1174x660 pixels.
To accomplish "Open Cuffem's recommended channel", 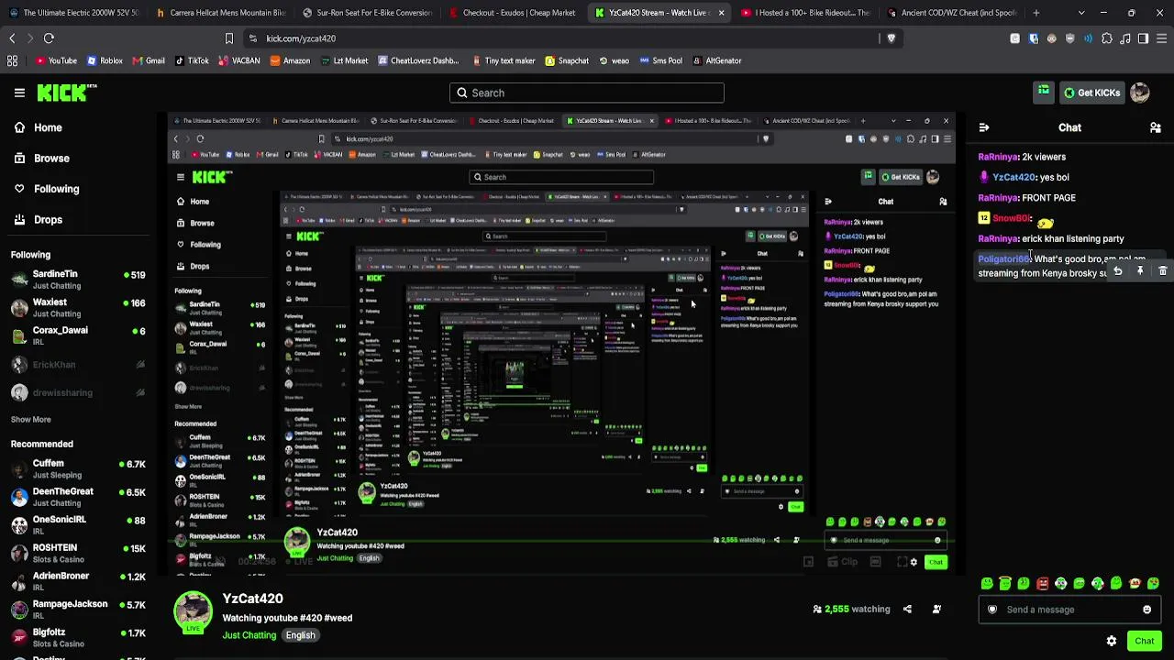I will [x=79, y=469].
